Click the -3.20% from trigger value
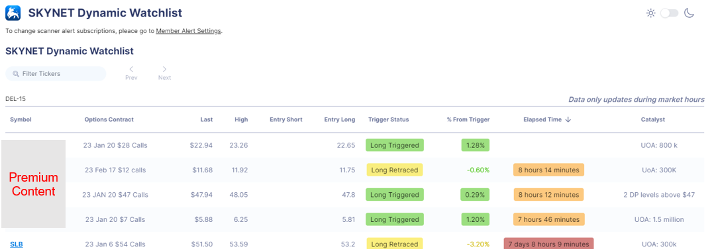Viewport: 714px width, 249px height. (x=478, y=244)
